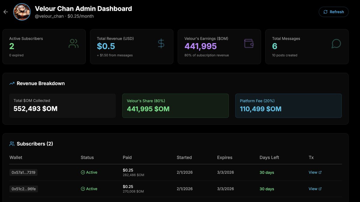Click the 30 days value in first subscriber row
This screenshot has height=202, width=360.
[x=267, y=172]
